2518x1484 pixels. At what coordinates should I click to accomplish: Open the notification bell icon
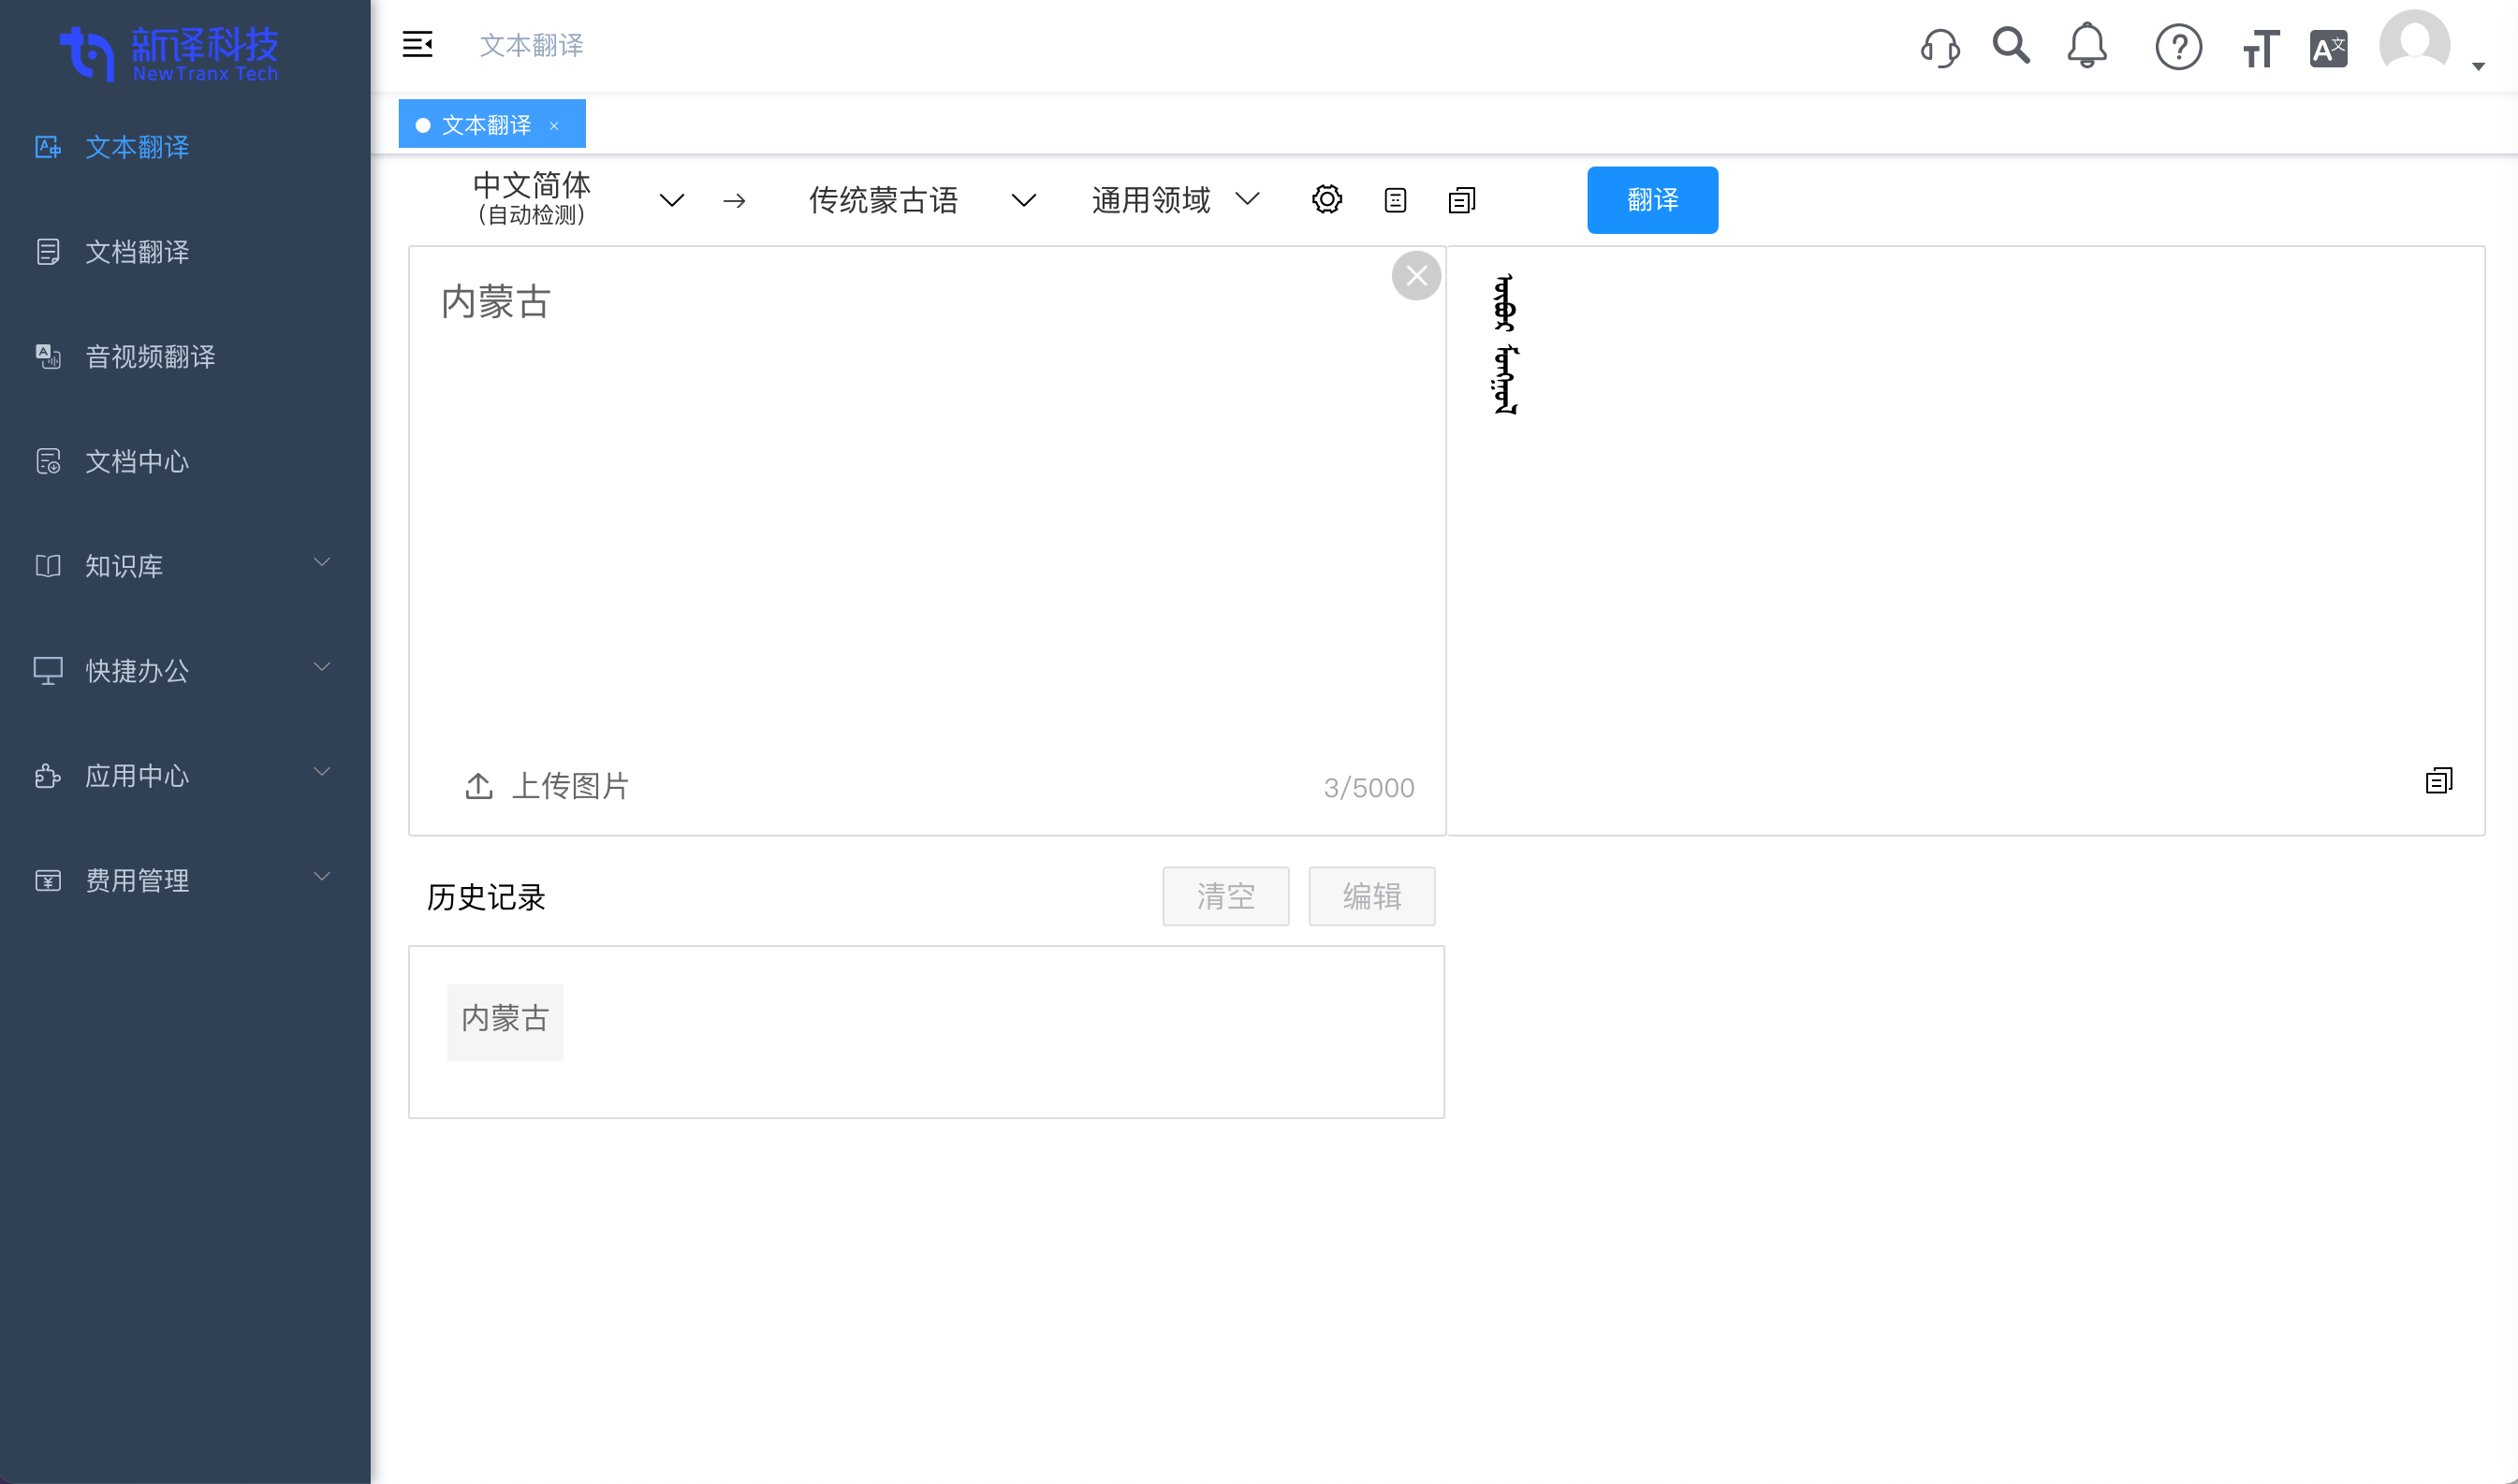point(2086,46)
